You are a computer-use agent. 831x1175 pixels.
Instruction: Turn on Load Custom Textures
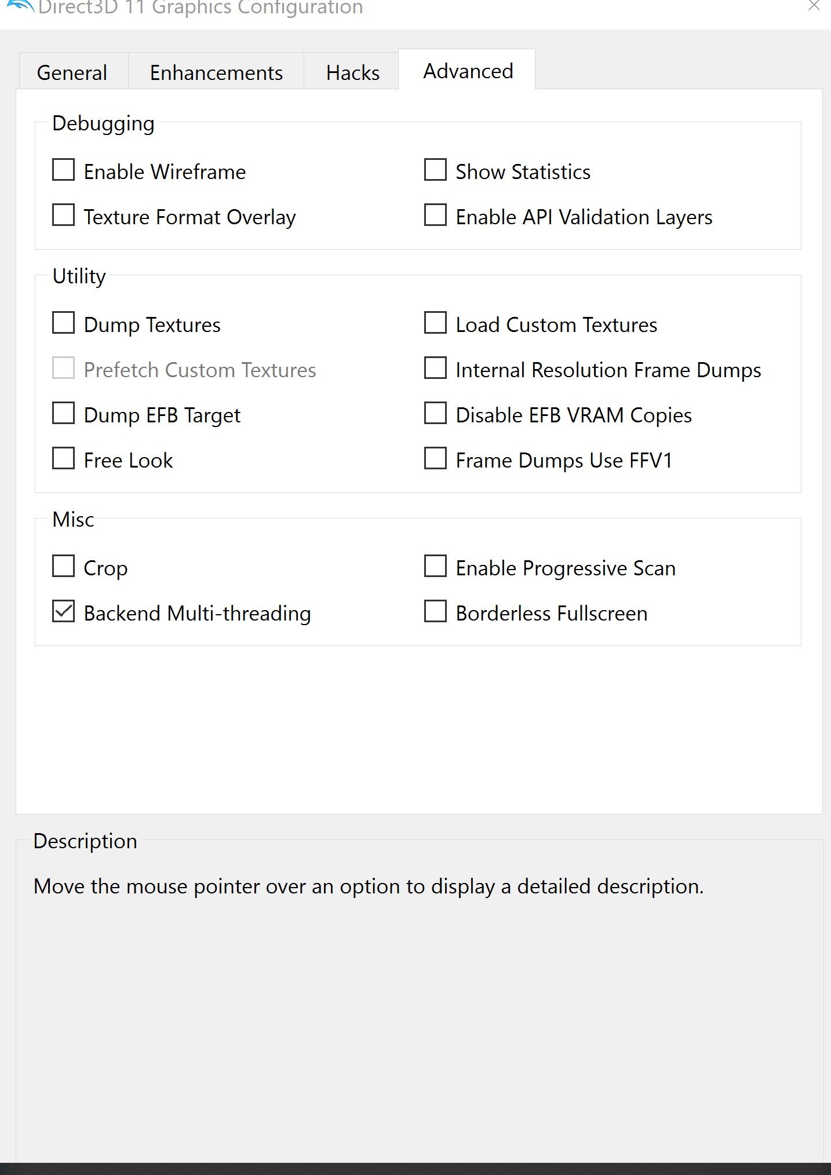coord(435,323)
